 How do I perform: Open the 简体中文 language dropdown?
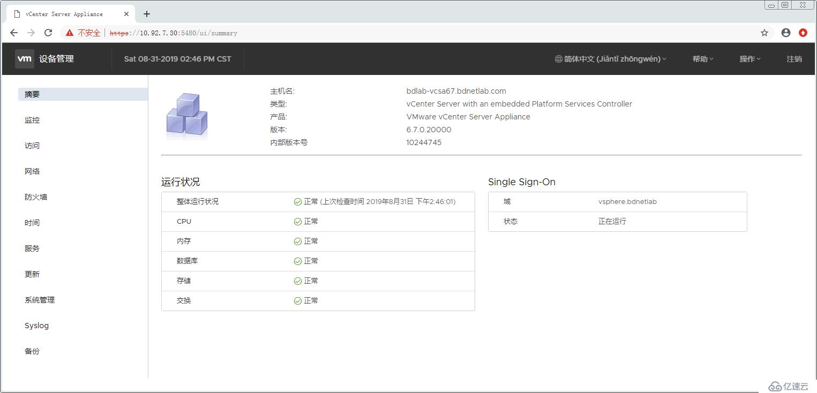[611, 59]
